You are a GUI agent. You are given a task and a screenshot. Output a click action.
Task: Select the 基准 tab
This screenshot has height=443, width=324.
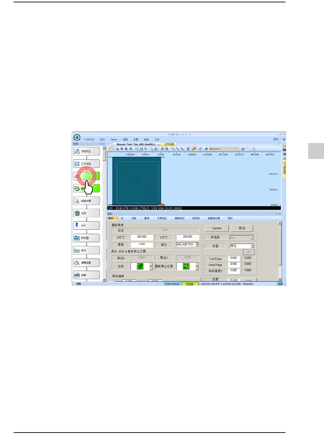(147, 218)
